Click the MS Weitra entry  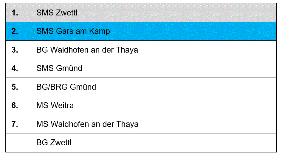coord(55,105)
